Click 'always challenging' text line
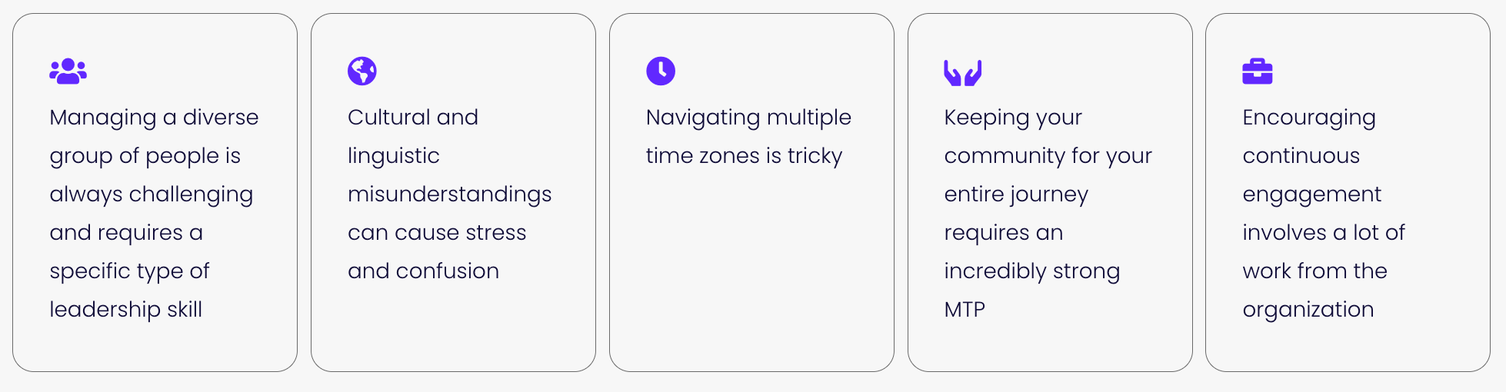This screenshot has height=392, width=1506. (x=152, y=194)
